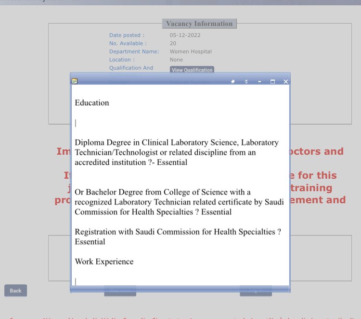
Task: Click the pin icon in popup title bar
Action: pos(233,82)
